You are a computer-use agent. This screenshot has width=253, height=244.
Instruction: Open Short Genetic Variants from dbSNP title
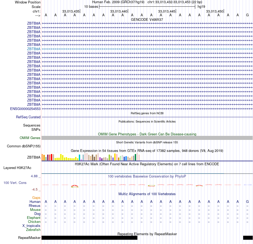(147, 143)
